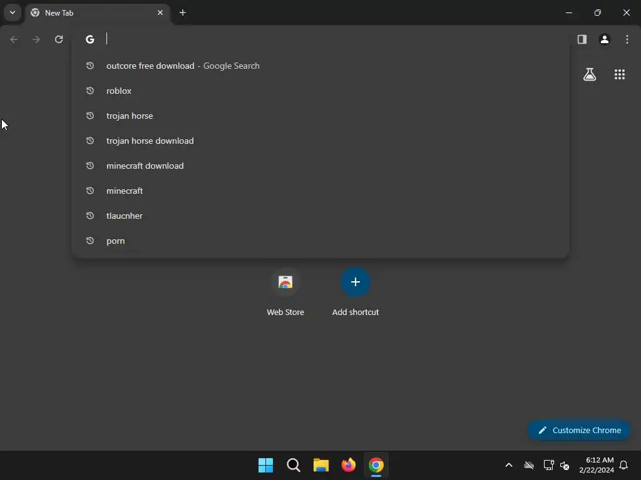This screenshot has height=480, width=641.
Task: Open Google apps grid
Action: tap(620, 74)
